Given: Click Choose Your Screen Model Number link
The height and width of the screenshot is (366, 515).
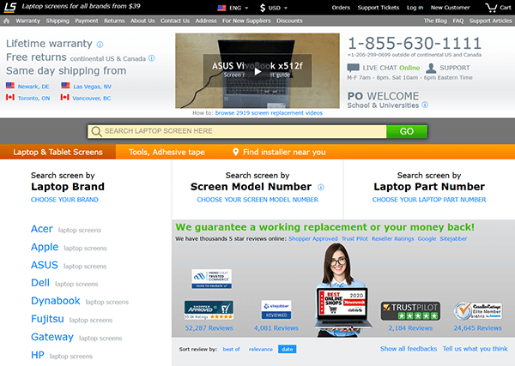Looking at the screenshot, I should click(257, 200).
